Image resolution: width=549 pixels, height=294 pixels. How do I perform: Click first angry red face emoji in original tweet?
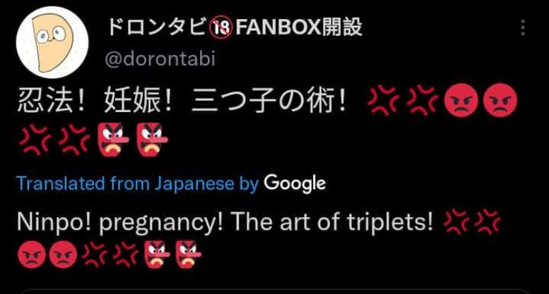click(461, 100)
